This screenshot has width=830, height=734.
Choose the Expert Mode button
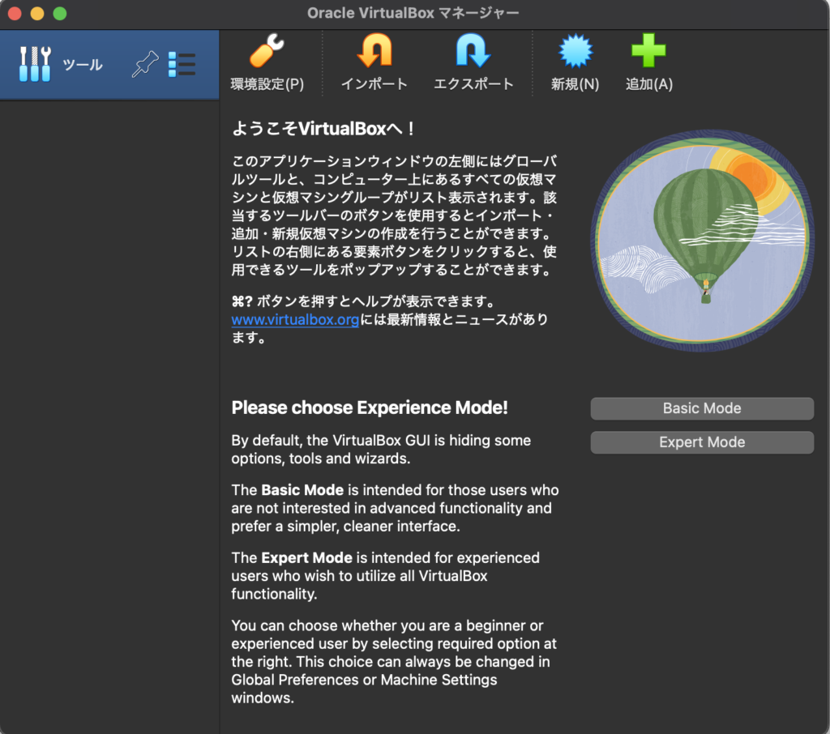[x=701, y=442]
